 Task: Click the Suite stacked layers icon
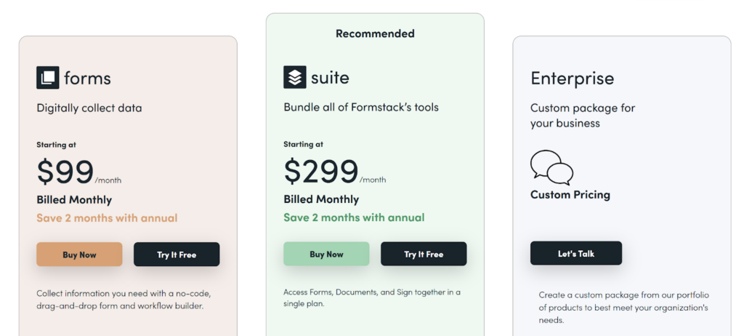click(295, 77)
